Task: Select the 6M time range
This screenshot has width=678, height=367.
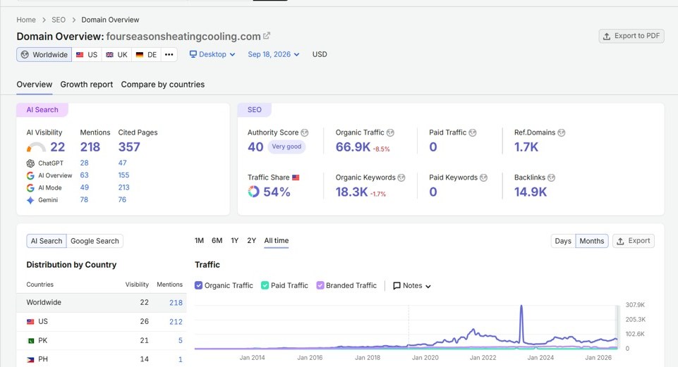Action: [217, 240]
